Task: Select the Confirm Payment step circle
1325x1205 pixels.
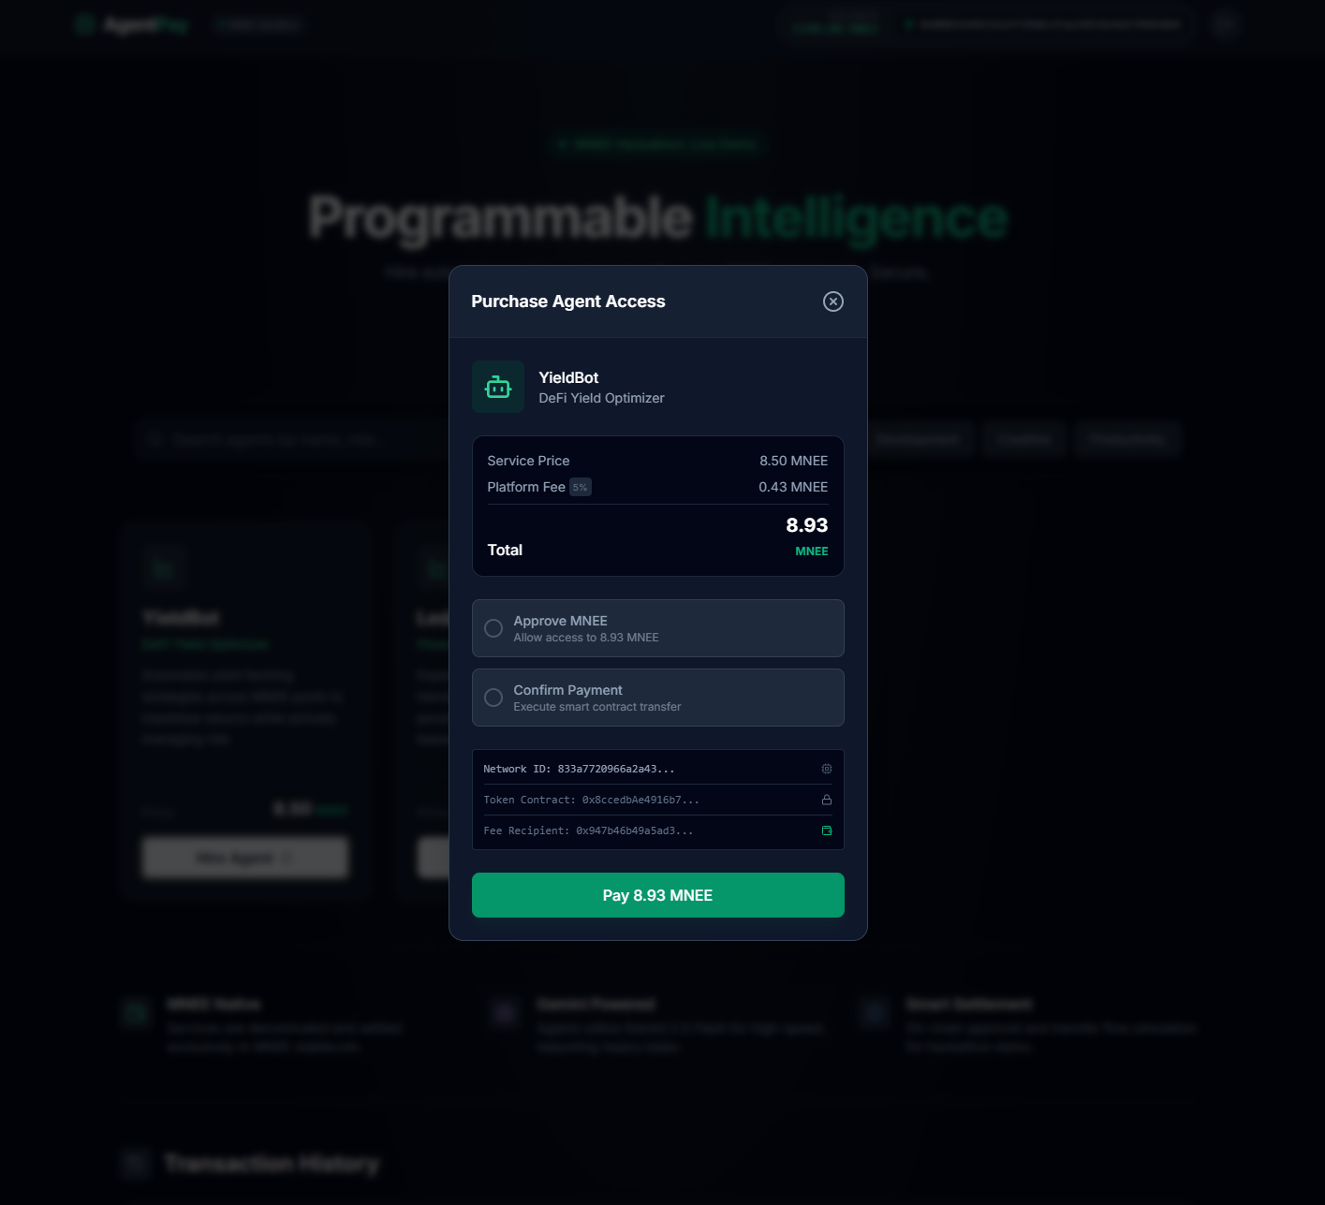Action: (x=493, y=698)
